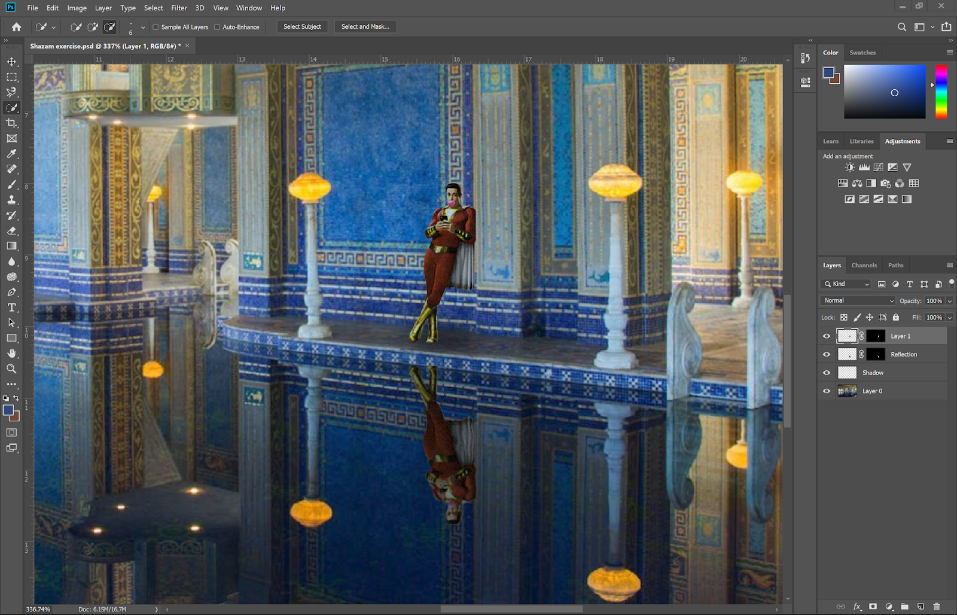Choose Subtract from selection brush mode
Image resolution: width=957 pixels, height=615 pixels.
(109, 27)
